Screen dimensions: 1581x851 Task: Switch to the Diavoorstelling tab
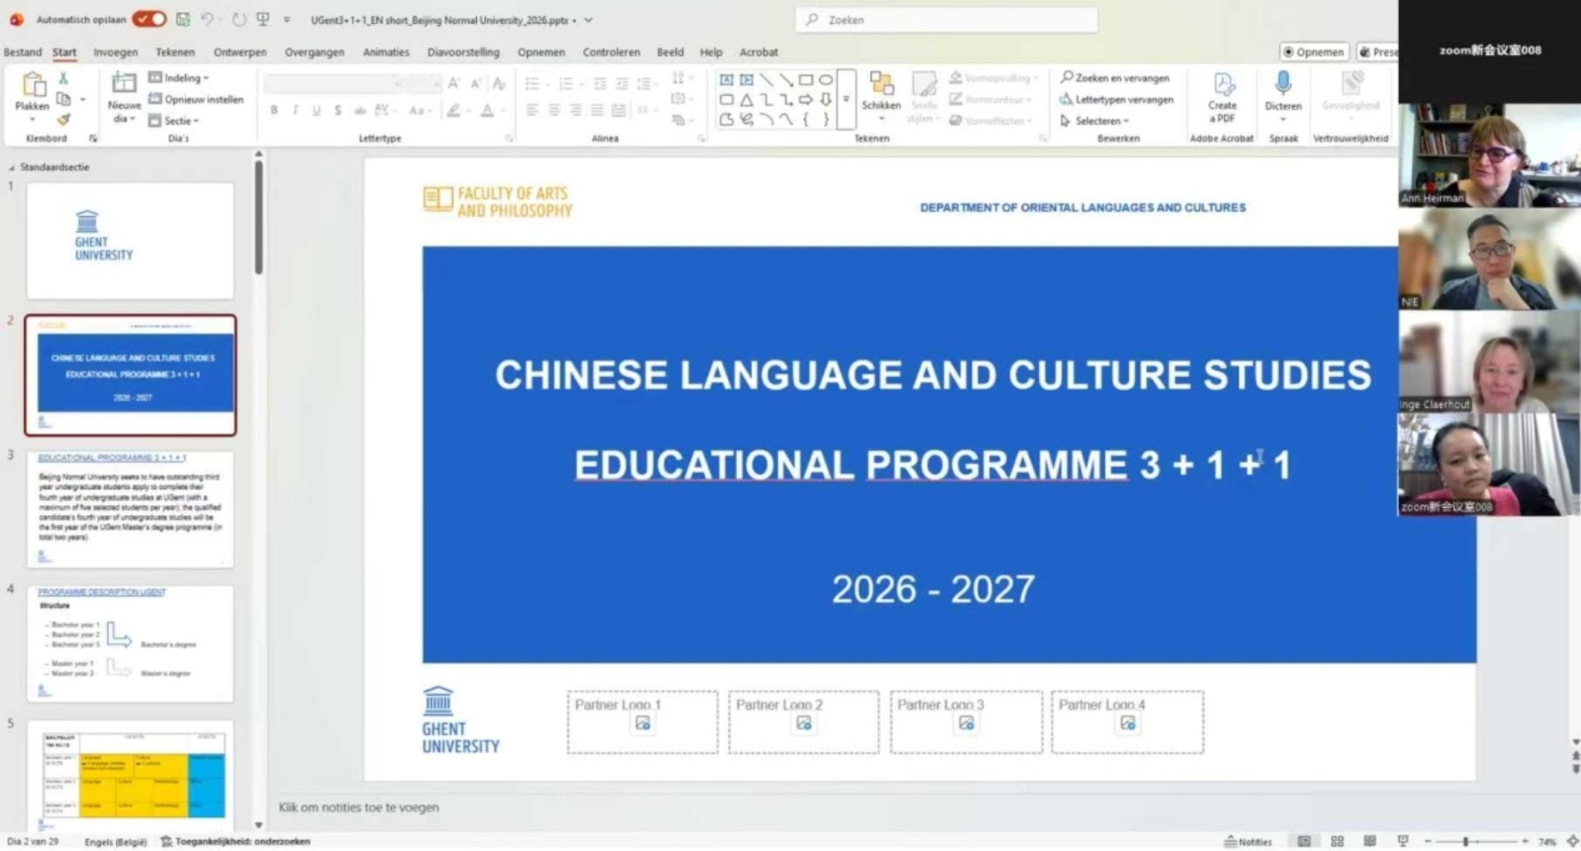tap(463, 52)
